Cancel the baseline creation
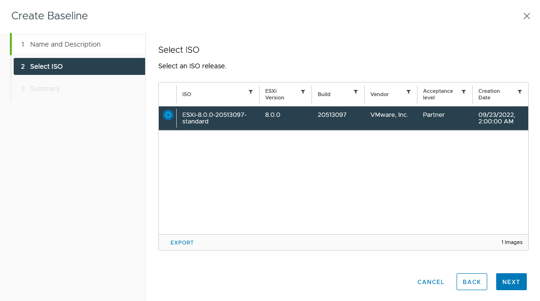Image resolution: width=540 pixels, height=301 pixels. (431, 282)
